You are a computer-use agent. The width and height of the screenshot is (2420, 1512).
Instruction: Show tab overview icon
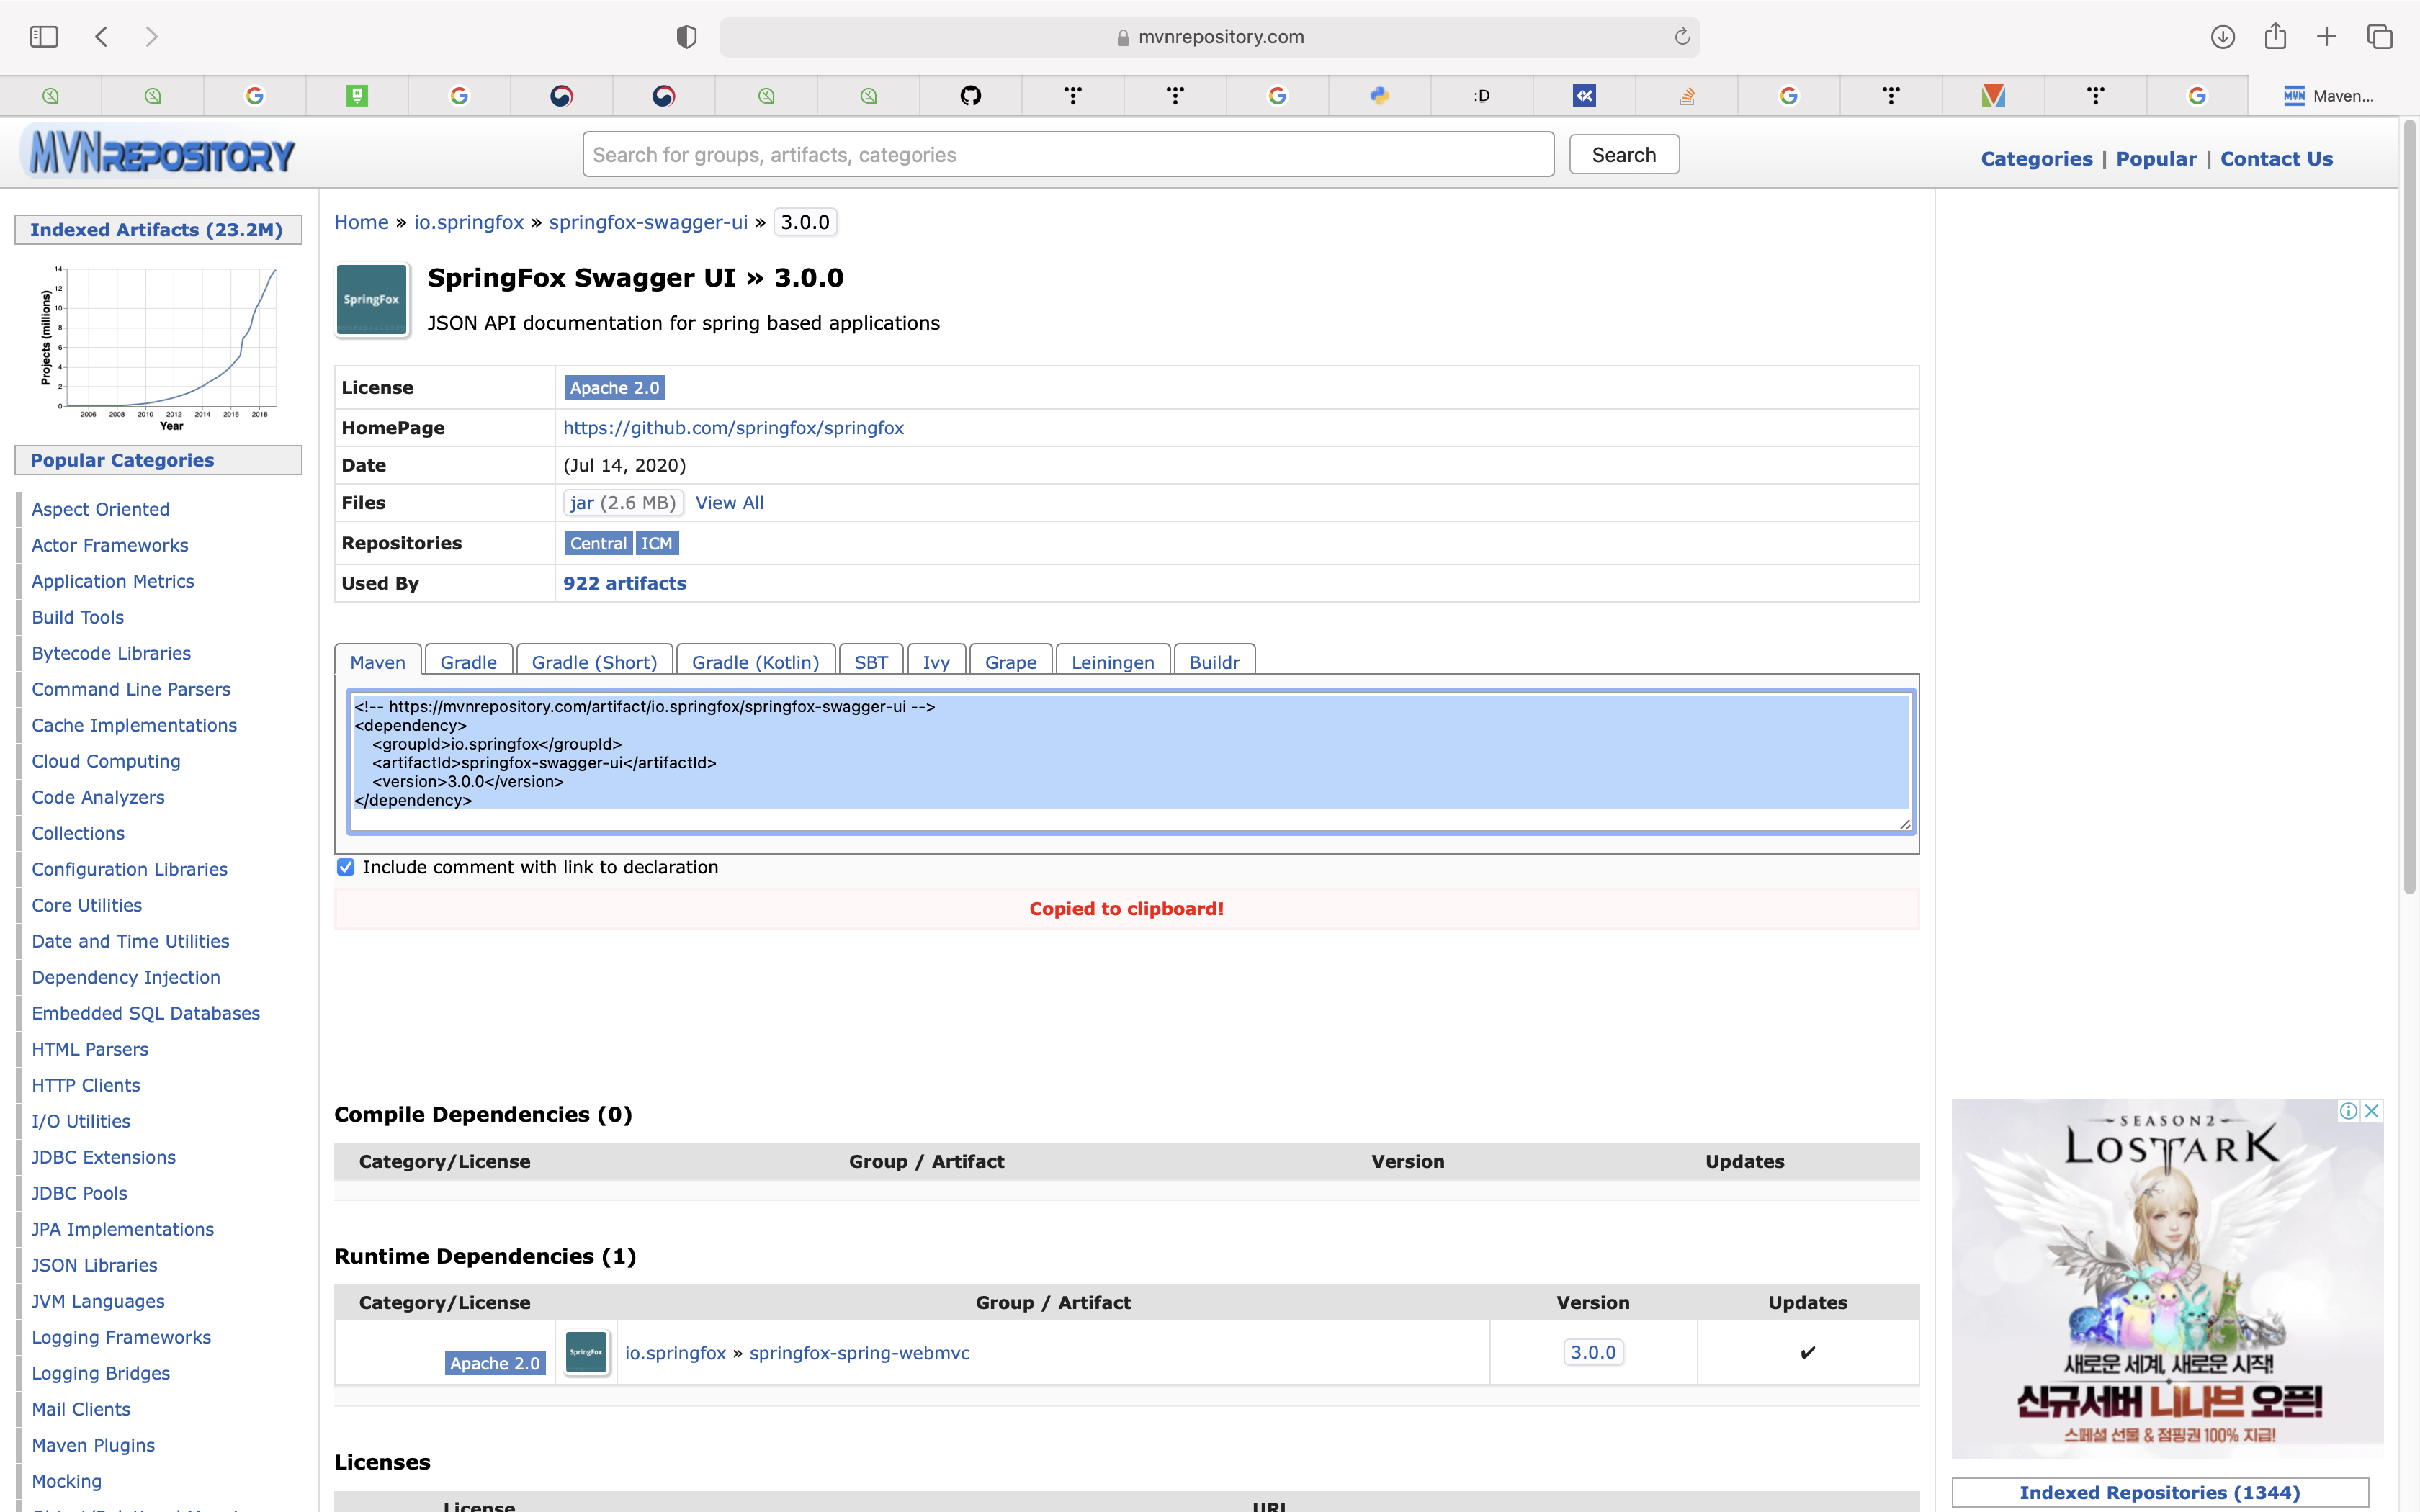pyautogui.click(x=2380, y=37)
